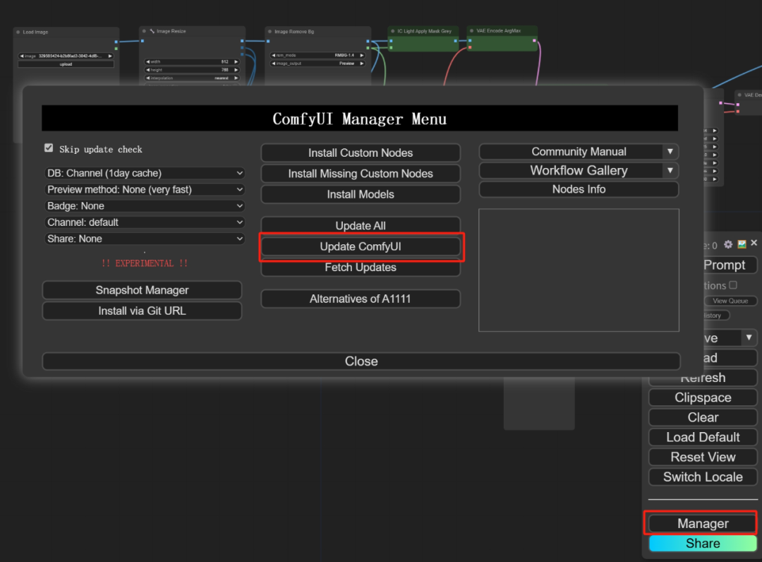Click the upload button in Load Image node
The image size is (762, 562).
[66, 64]
